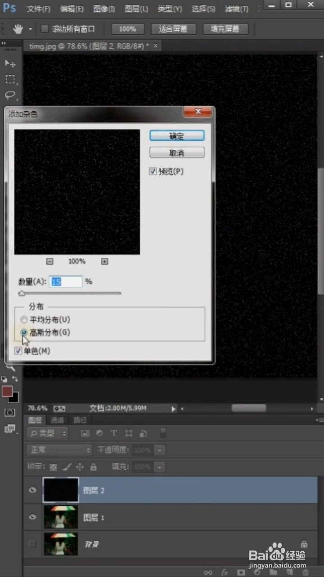The width and height of the screenshot is (324, 577).
Task: Open the 文件(F) menu
Action: [x=38, y=9]
